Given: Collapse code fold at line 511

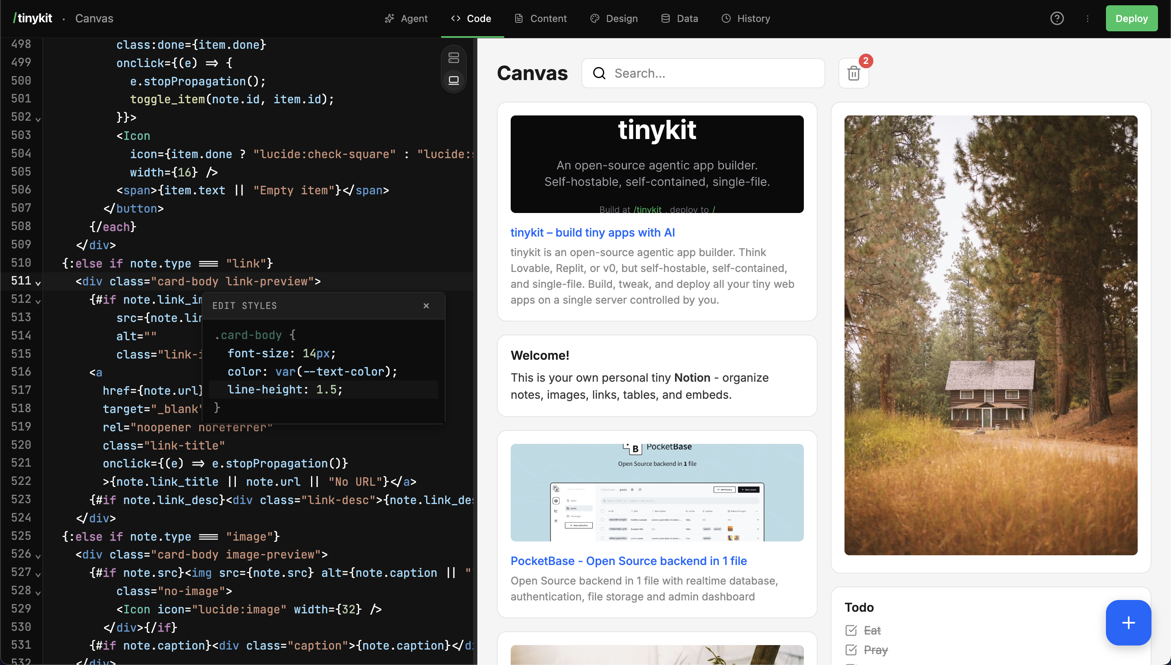Looking at the screenshot, I should (x=38, y=283).
